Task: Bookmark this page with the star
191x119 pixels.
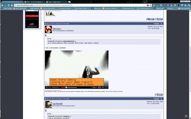Action: 150,5
